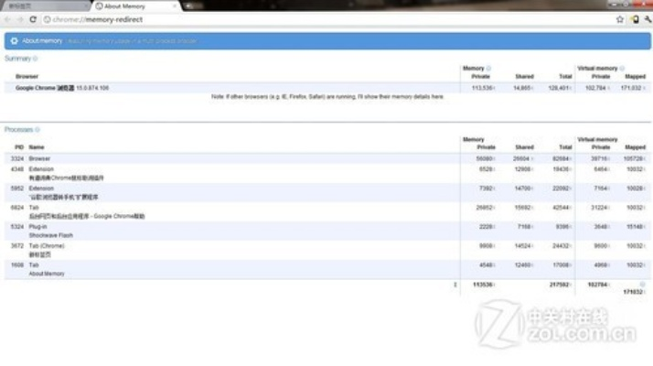The height and width of the screenshot is (366, 653).
Task: Click the About memory blue header title
Action: [x=41, y=41]
